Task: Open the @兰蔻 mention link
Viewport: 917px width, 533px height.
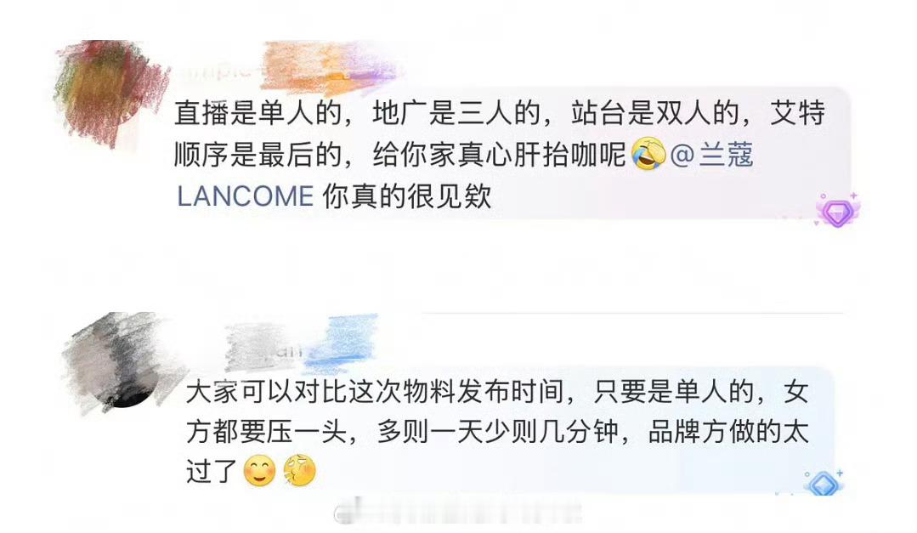Action: point(711,155)
